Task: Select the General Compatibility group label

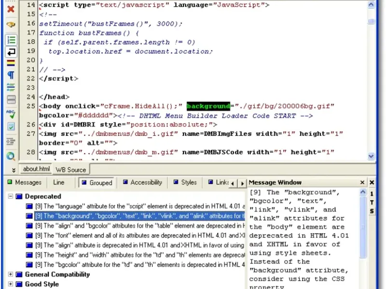Action: [57, 274]
